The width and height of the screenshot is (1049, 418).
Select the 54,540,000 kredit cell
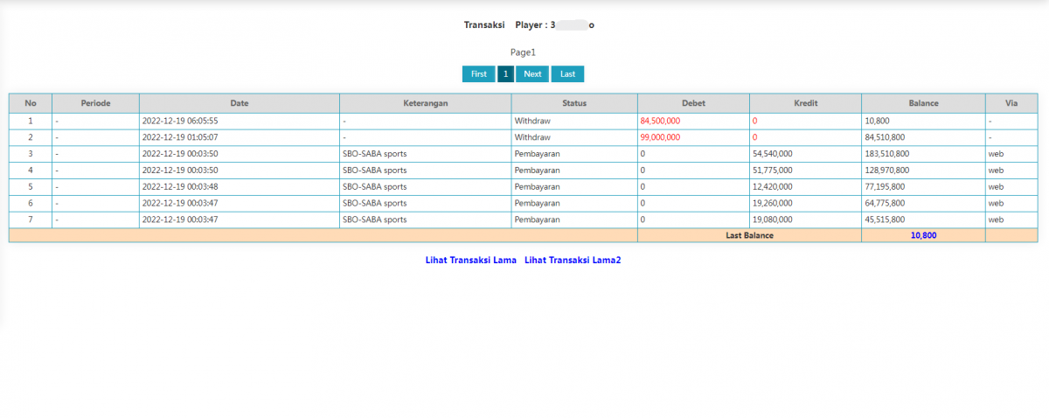(805, 154)
